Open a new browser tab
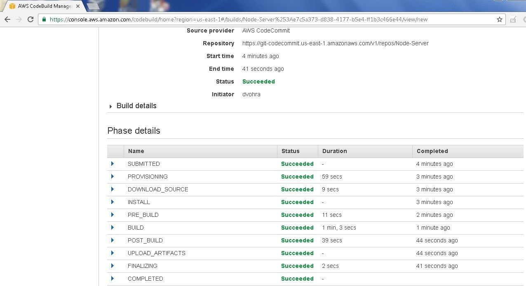The height and width of the screenshot is (286, 526). click(94, 6)
